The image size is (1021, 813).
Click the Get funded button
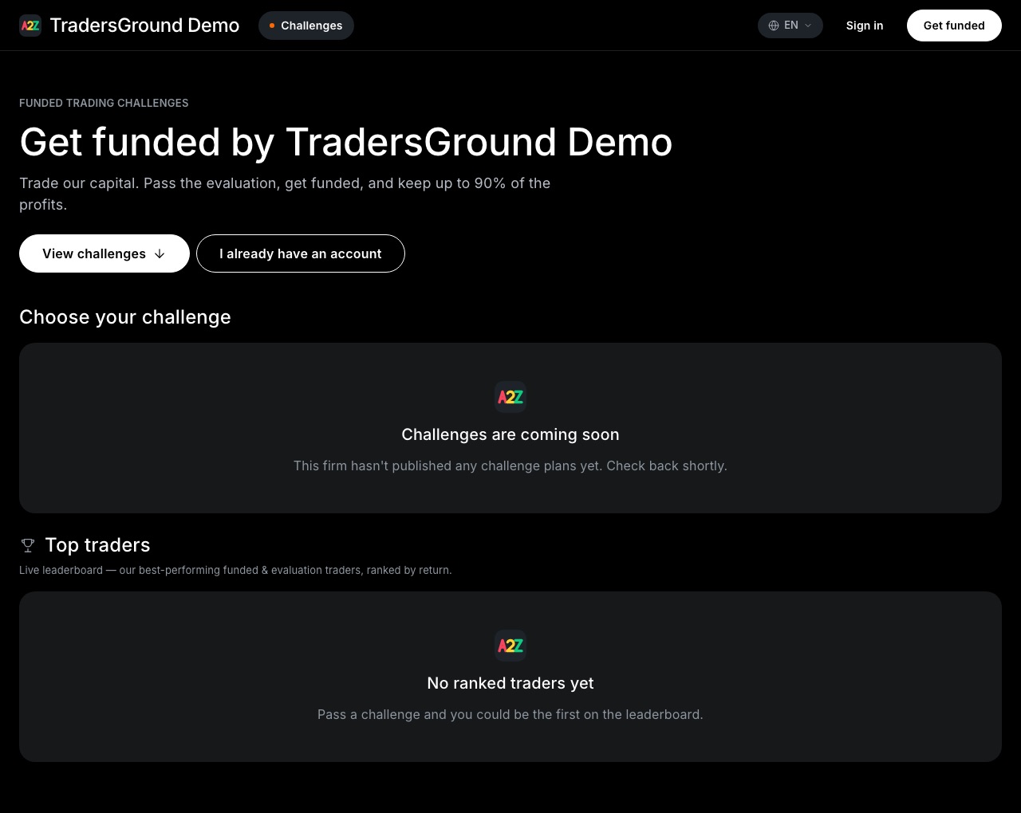coord(954,26)
